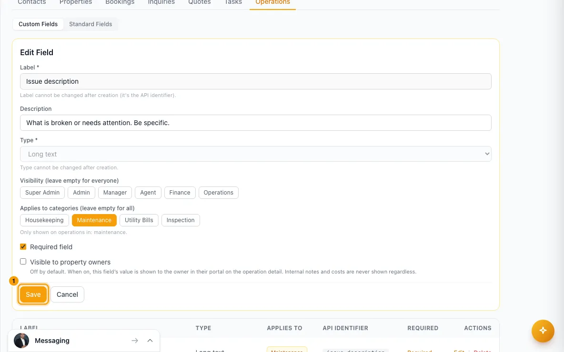Click the Description input field
Viewport: 564px width, 352px height.
click(256, 123)
